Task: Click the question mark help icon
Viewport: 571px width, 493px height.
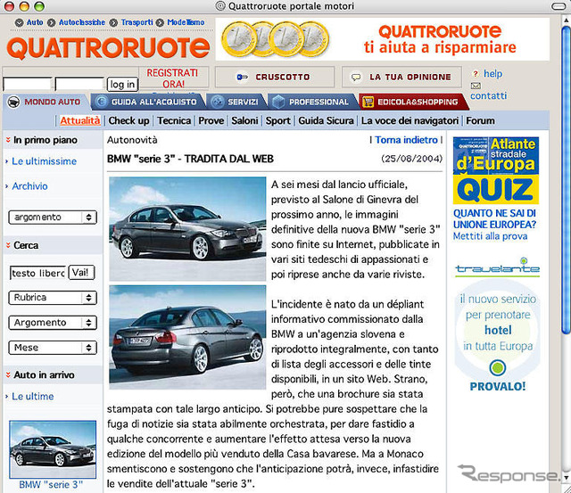Action: point(476,73)
